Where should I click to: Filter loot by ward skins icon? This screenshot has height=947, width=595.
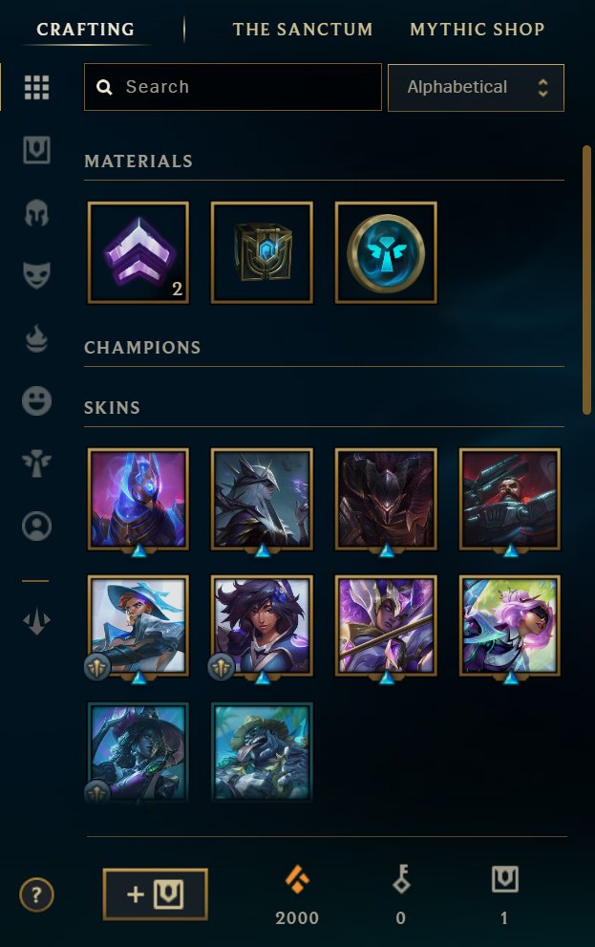pyautogui.click(x=37, y=463)
